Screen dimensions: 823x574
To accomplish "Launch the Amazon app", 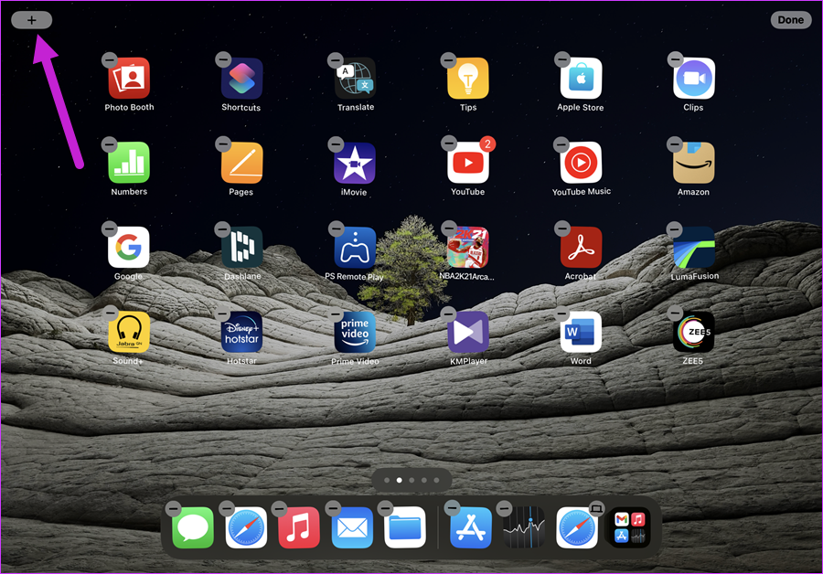I will (694, 163).
